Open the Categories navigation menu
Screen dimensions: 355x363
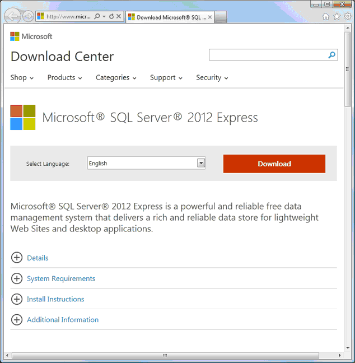(116, 77)
